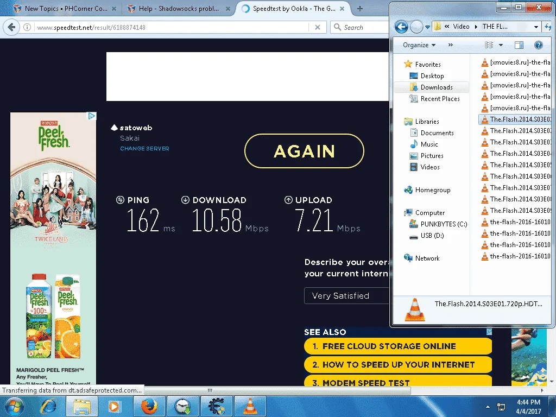Click the Marigold Peel Fresh ad image
This screenshot has height=417, width=556.
pos(53,248)
